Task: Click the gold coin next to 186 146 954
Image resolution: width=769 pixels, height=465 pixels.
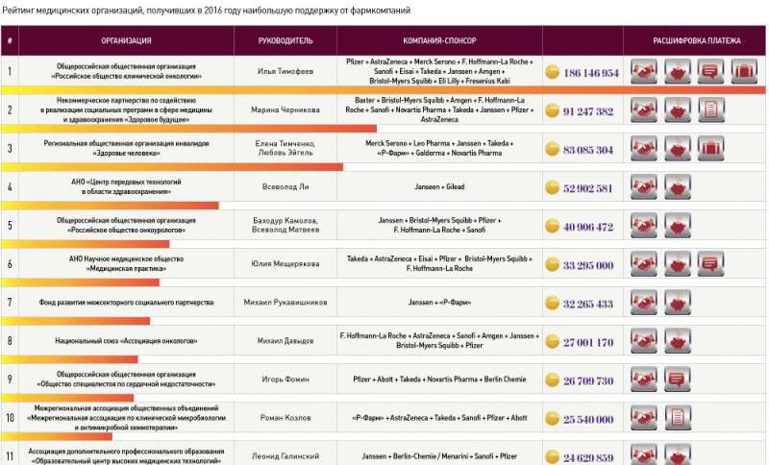Action: [552, 72]
